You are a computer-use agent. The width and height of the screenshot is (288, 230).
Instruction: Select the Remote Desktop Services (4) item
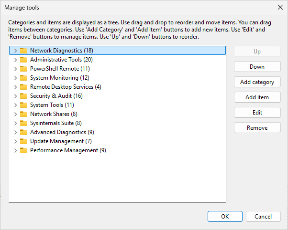tap(66, 87)
